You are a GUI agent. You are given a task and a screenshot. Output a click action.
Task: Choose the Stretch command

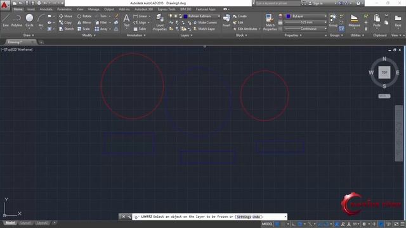[66, 29]
